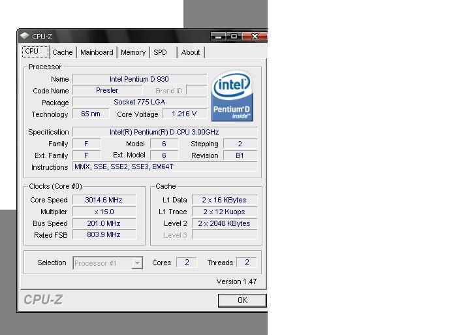
Task: Click the Instructions value field
Action: click(x=164, y=167)
